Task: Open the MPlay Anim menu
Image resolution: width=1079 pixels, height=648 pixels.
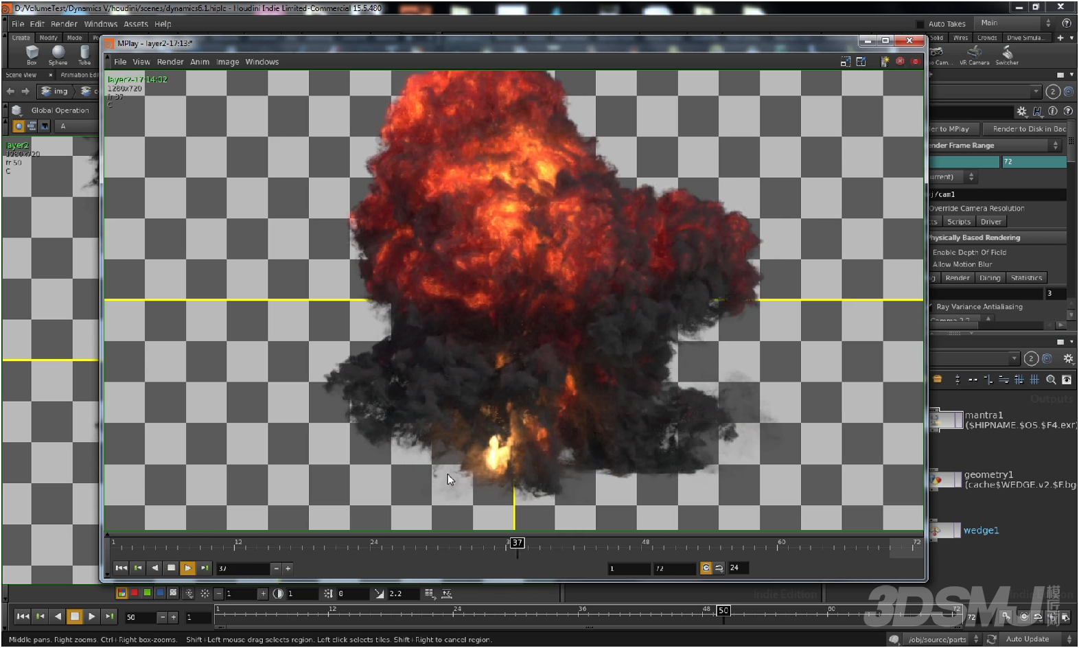Action: [200, 62]
